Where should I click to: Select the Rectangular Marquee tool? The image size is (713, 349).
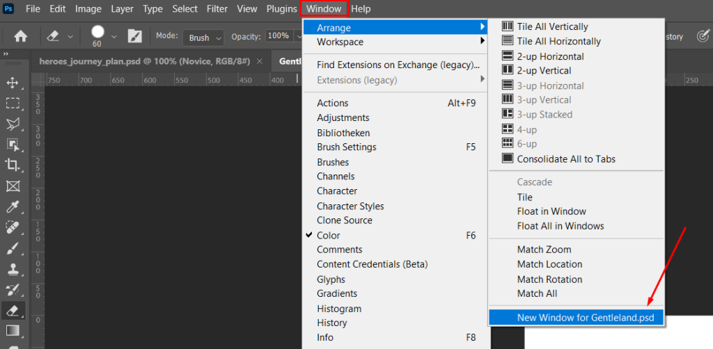coord(13,104)
